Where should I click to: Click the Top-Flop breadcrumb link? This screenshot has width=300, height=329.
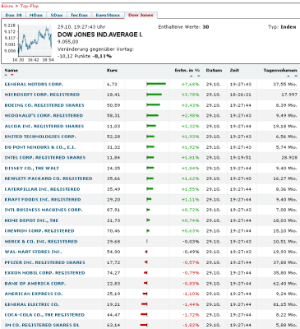[x=30, y=6]
